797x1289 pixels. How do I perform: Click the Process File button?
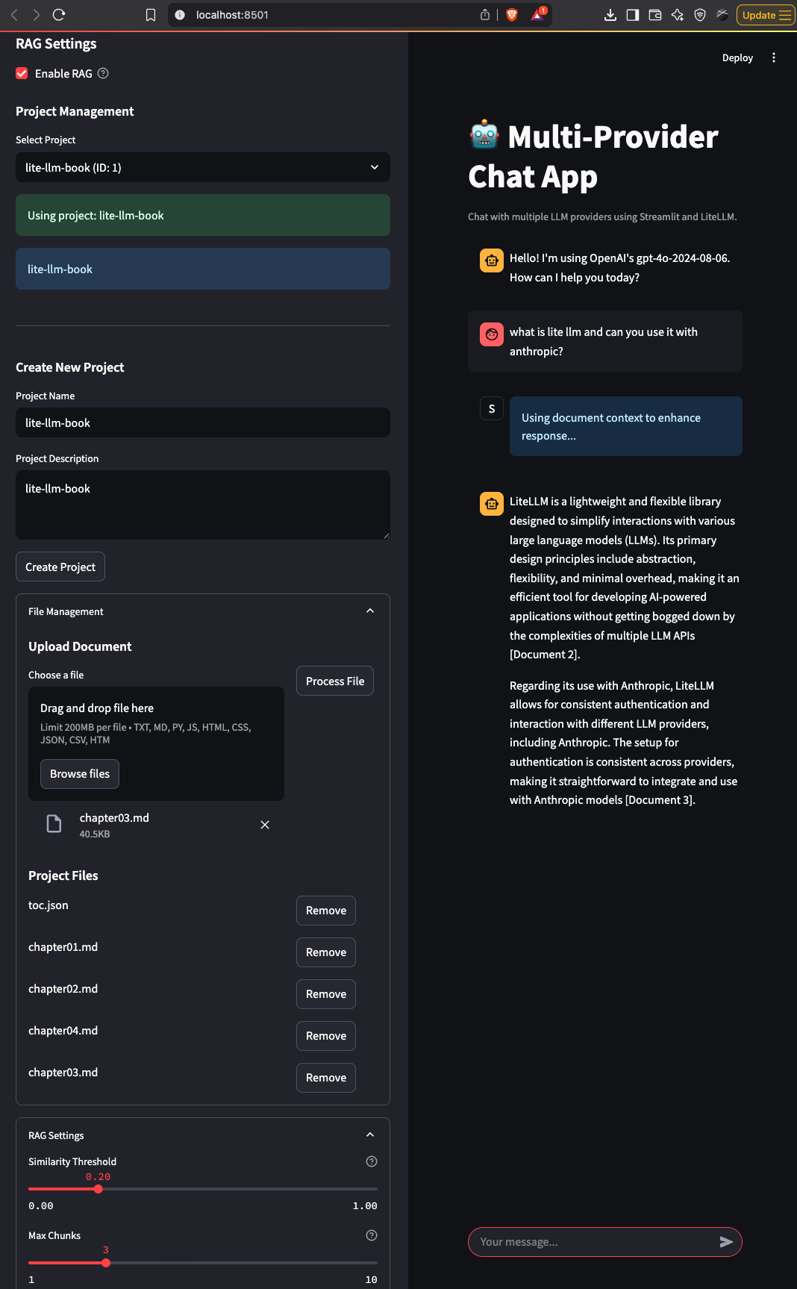[335, 681]
